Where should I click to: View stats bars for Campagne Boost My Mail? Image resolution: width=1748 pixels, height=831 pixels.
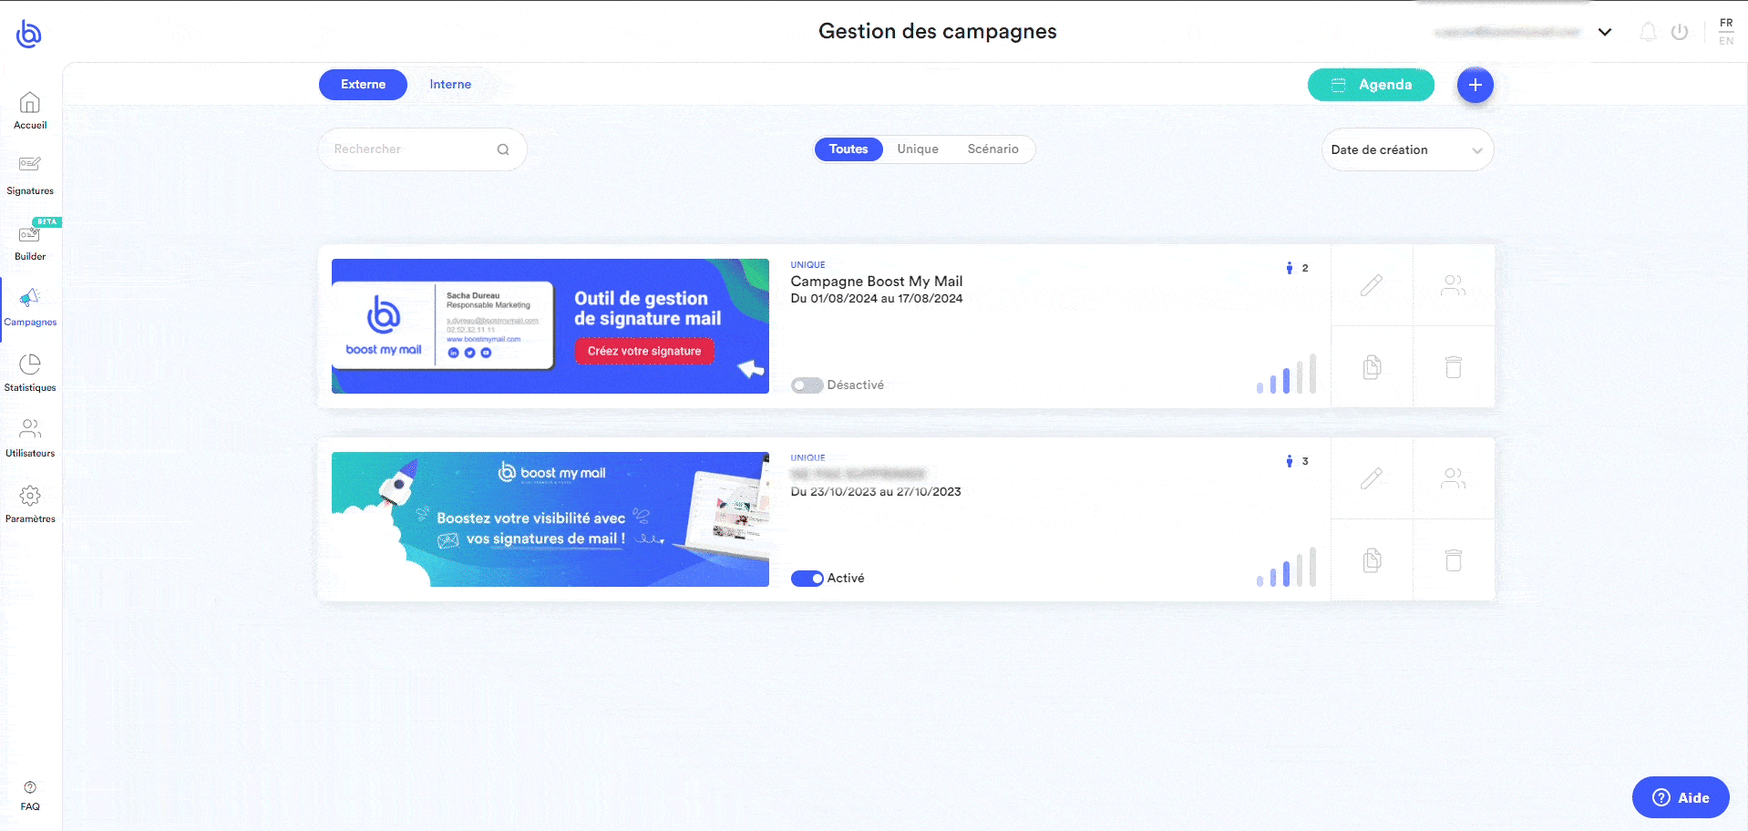coord(1286,374)
